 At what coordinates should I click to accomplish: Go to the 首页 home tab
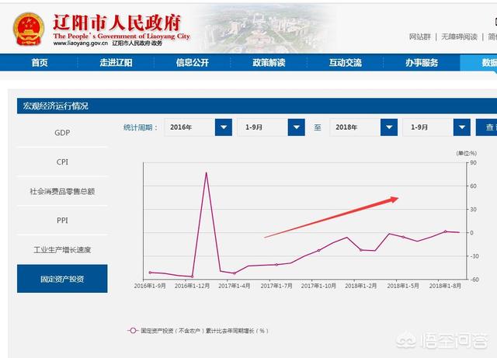pyautogui.click(x=39, y=63)
